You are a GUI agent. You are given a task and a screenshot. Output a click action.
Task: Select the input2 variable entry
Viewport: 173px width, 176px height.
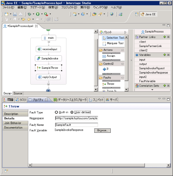click(x=152, y=77)
